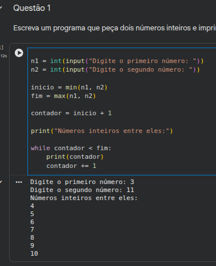This screenshot has height=266, width=216.
Task: Click the output value 8
Action: coord(32,237)
